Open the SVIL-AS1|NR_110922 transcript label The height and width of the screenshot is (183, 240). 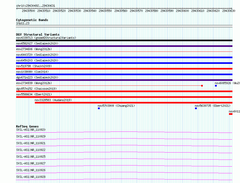coord(31,150)
